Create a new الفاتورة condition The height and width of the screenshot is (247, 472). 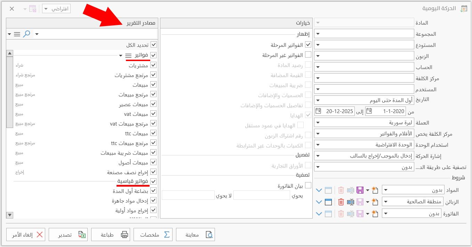pos(375,213)
